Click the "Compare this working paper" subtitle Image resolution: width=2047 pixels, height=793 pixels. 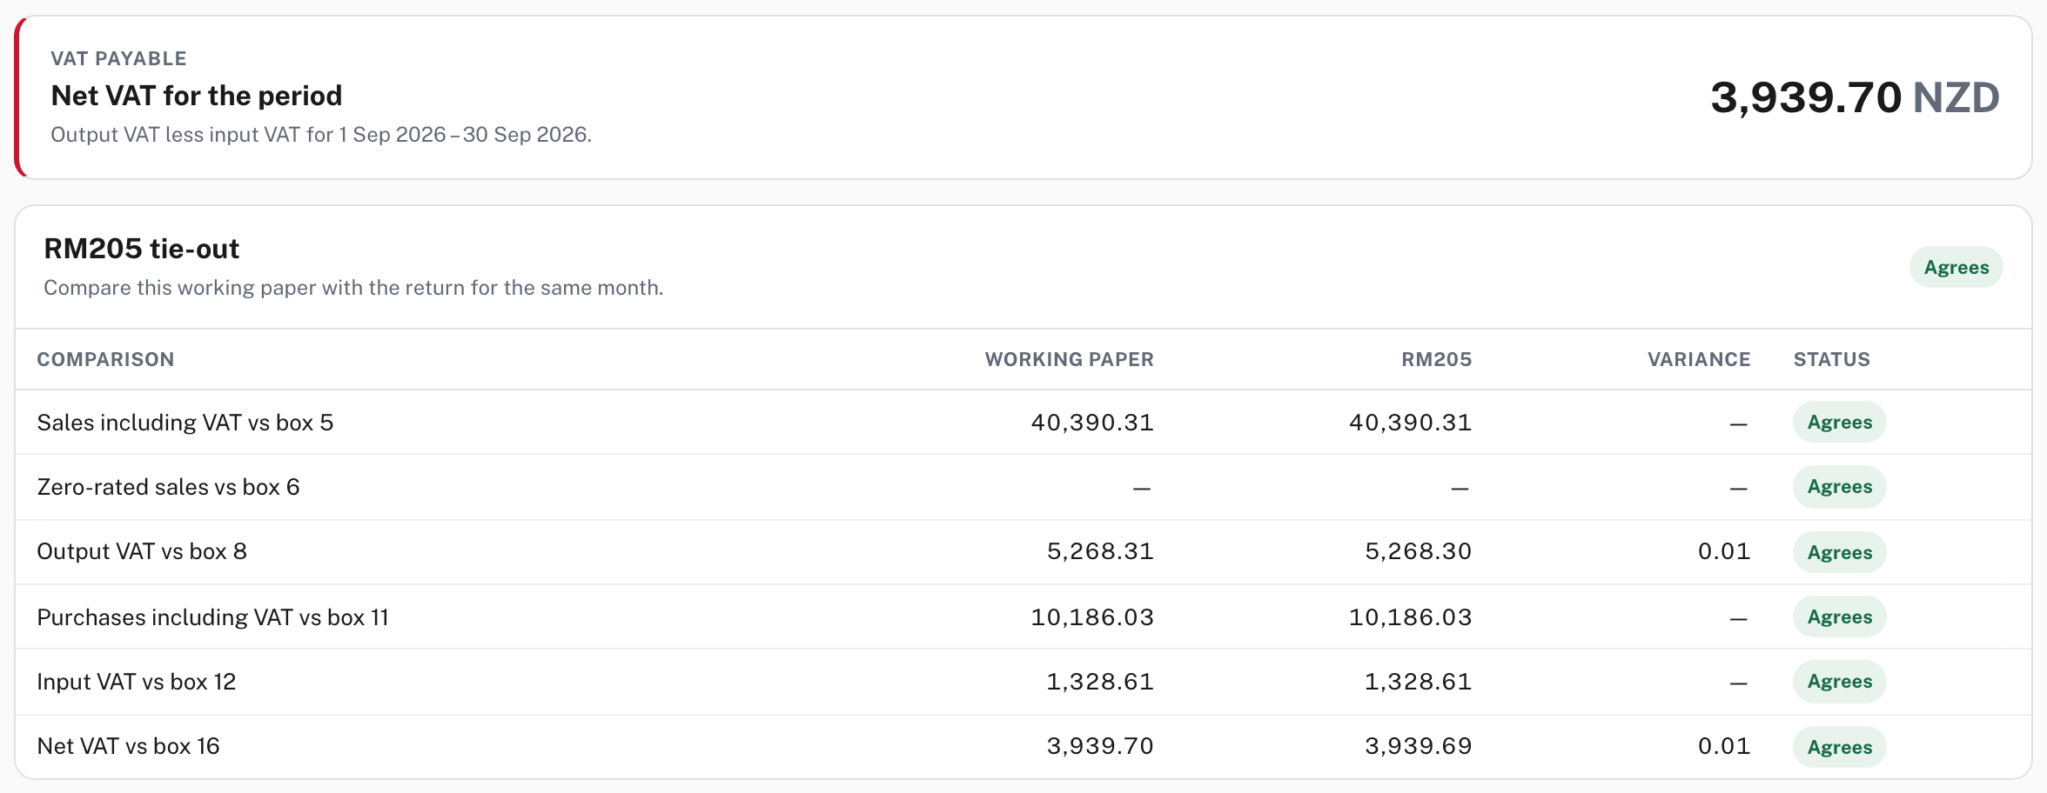(x=353, y=288)
